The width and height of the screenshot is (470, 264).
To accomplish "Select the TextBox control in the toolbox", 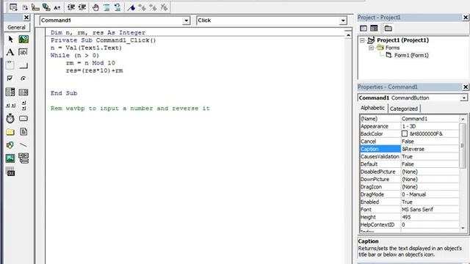I will coord(23,52).
